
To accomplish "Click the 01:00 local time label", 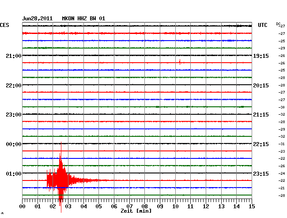I will tap(14, 173).
